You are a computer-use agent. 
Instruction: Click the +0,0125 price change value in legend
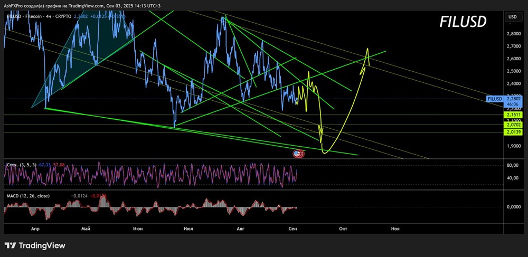[99, 16]
